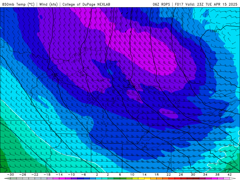
Task: Click the "10" color scale label
Action: pyautogui.click(x=132, y=175)
